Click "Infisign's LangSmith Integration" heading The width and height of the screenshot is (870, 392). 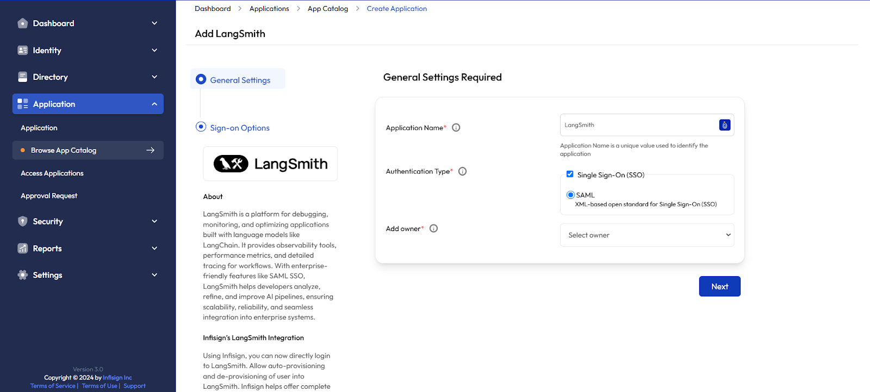(x=253, y=338)
